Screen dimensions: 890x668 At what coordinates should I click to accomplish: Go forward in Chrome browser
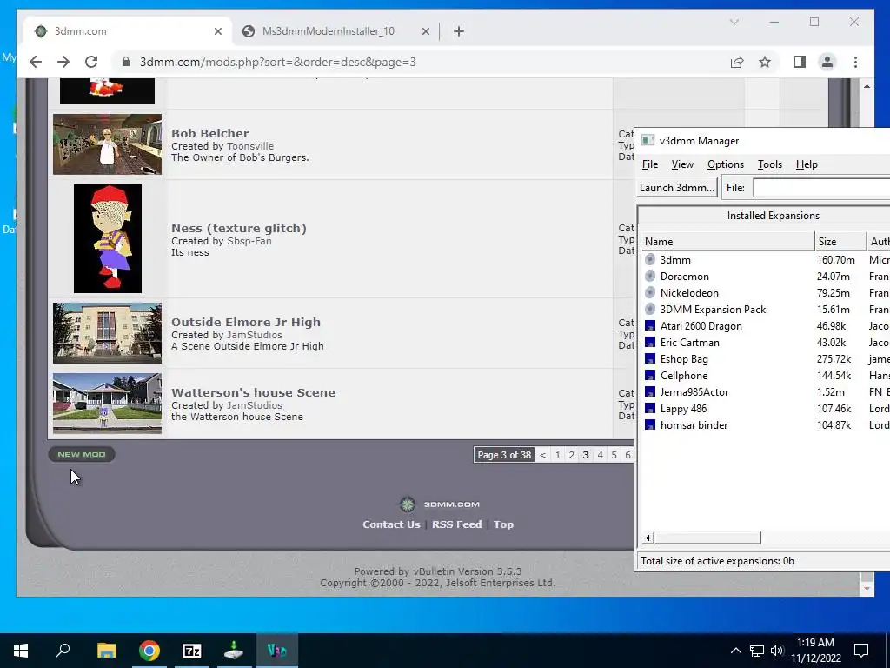click(x=63, y=62)
